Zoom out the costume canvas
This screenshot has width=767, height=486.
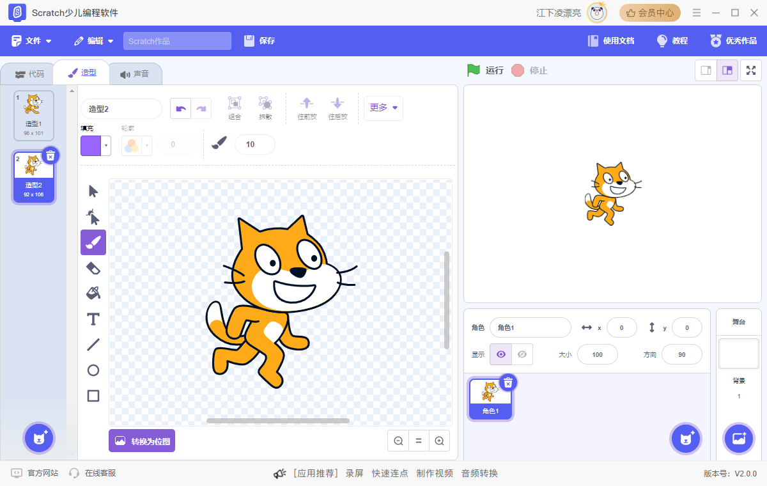[x=398, y=441]
